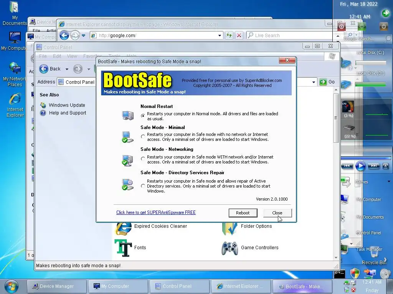Expand the Games sidebar dropdown arrow
Viewport: 393px width, 294px height.
click(389, 181)
